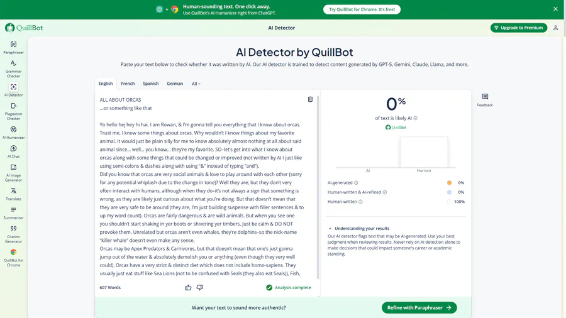Delete the pasted text with trash icon
Screen dimensions: 566x318
pyautogui.click(x=310, y=99)
